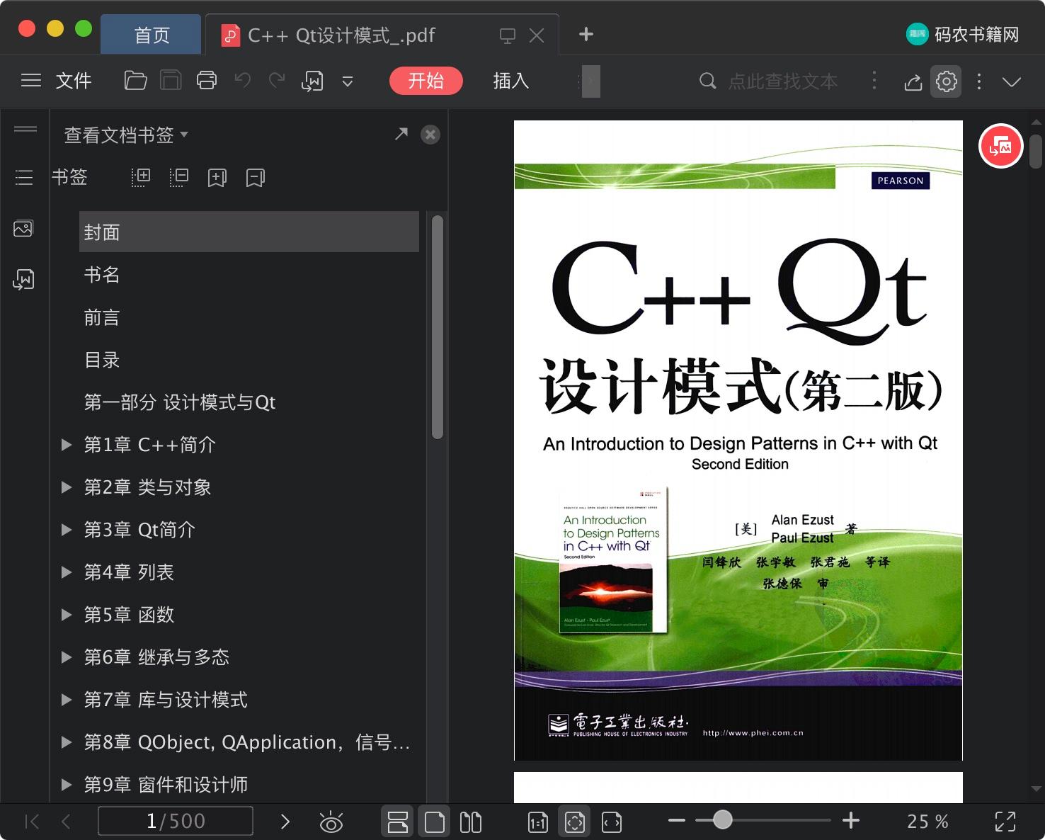Click the zoom out minus button
Image resolution: width=1045 pixels, height=840 pixels.
(x=677, y=821)
